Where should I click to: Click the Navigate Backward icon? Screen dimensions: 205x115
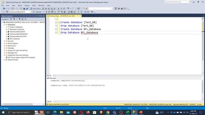click(x=4, y=9)
